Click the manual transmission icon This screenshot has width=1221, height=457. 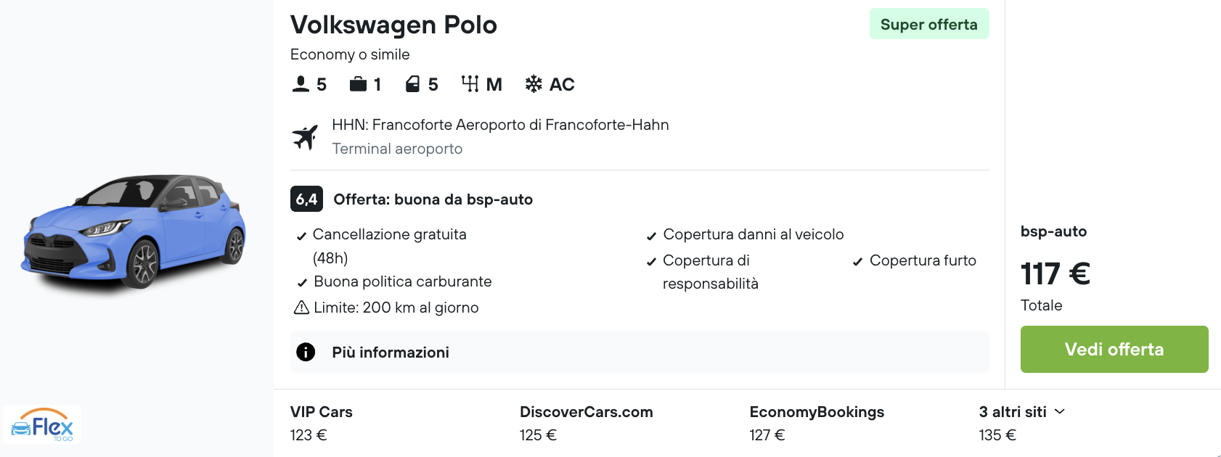coord(470,84)
